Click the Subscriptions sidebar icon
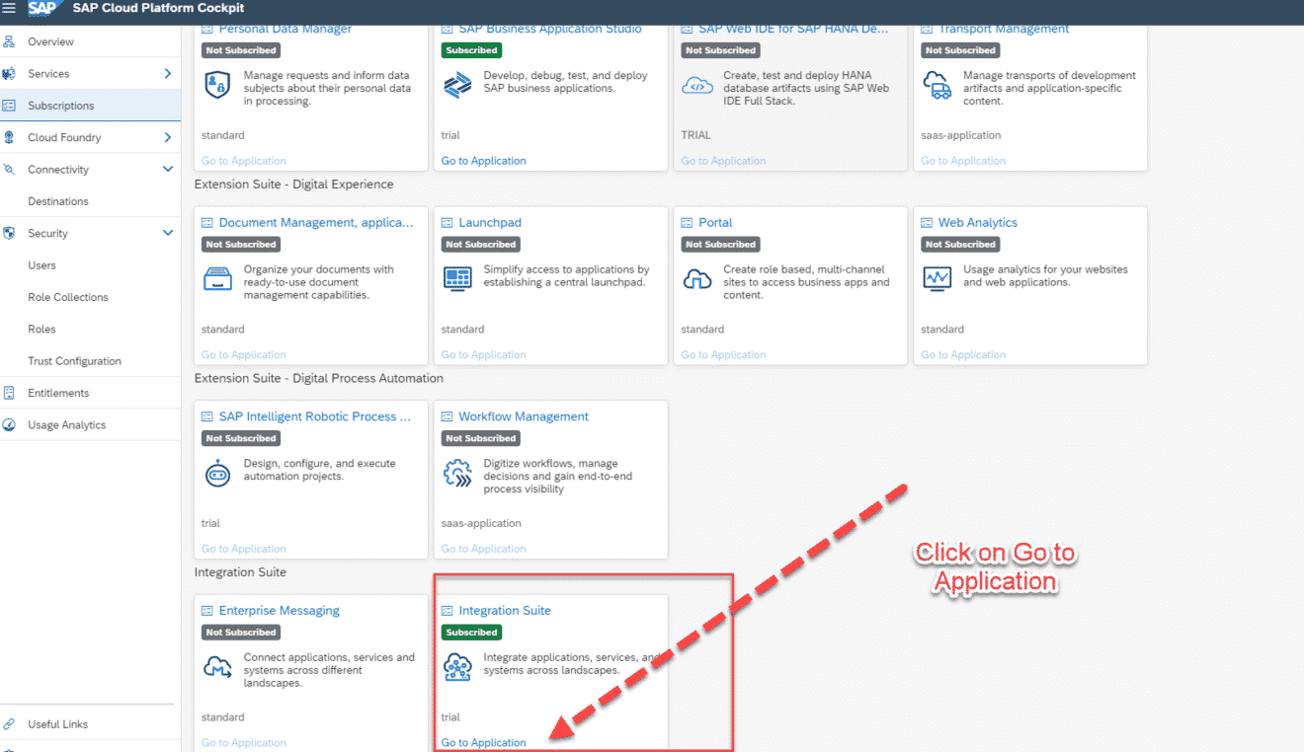The height and width of the screenshot is (752, 1304). (x=9, y=106)
